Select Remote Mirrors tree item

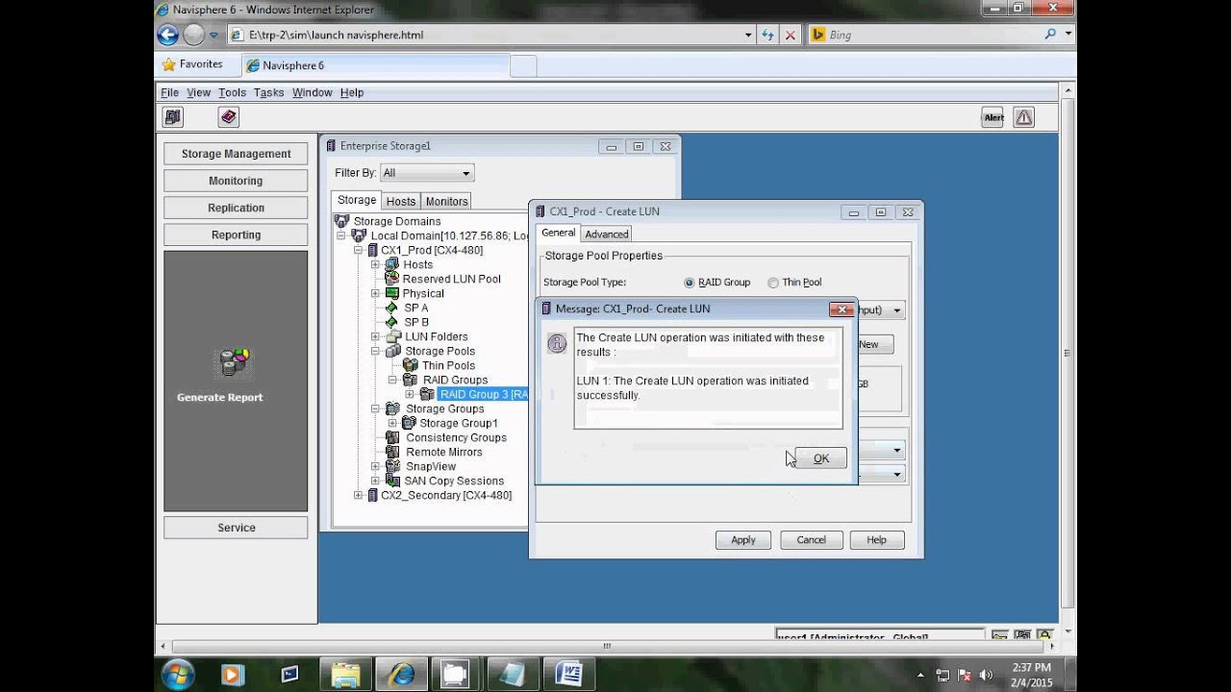click(444, 452)
